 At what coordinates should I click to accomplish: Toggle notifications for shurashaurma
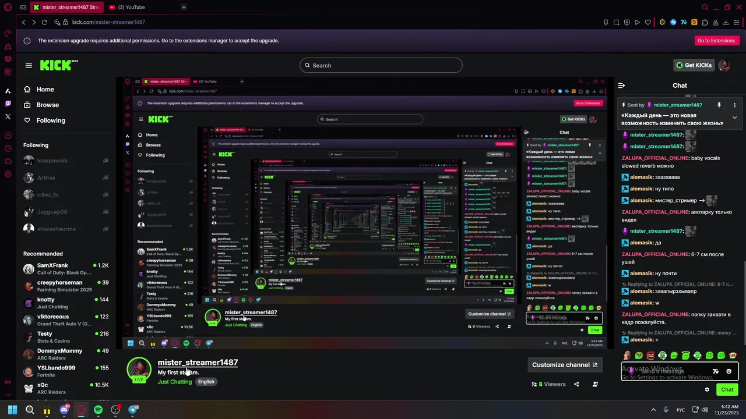(105, 229)
